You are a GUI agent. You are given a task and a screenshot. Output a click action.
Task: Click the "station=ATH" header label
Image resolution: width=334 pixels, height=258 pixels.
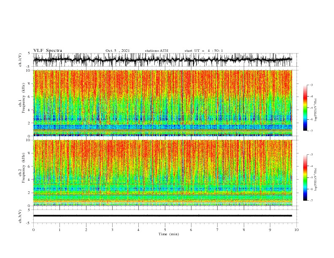(x=156, y=51)
